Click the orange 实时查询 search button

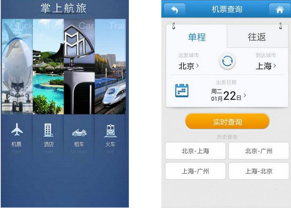click(227, 121)
